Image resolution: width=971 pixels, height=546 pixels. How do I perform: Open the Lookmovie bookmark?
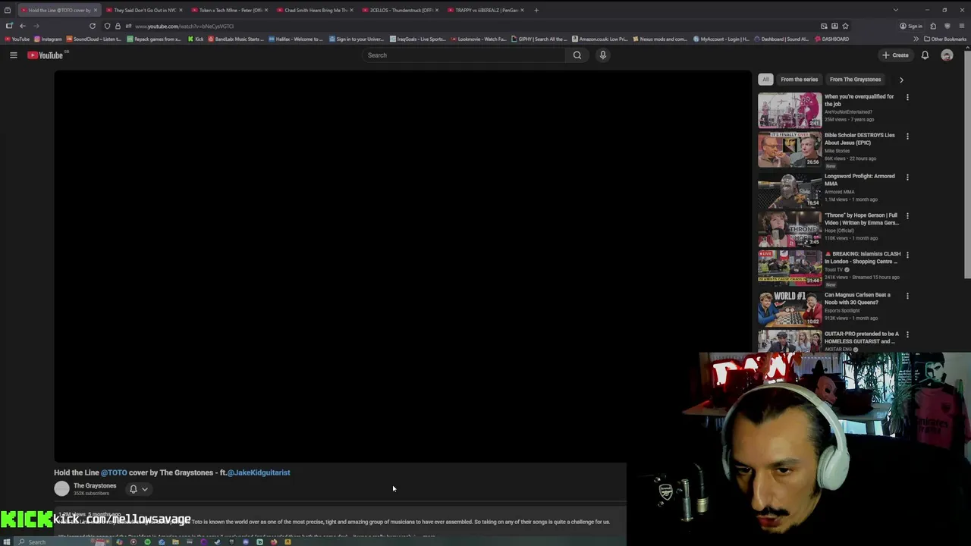coord(479,39)
